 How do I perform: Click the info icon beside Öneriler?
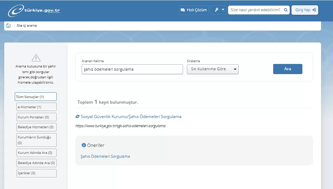(x=84, y=145)
